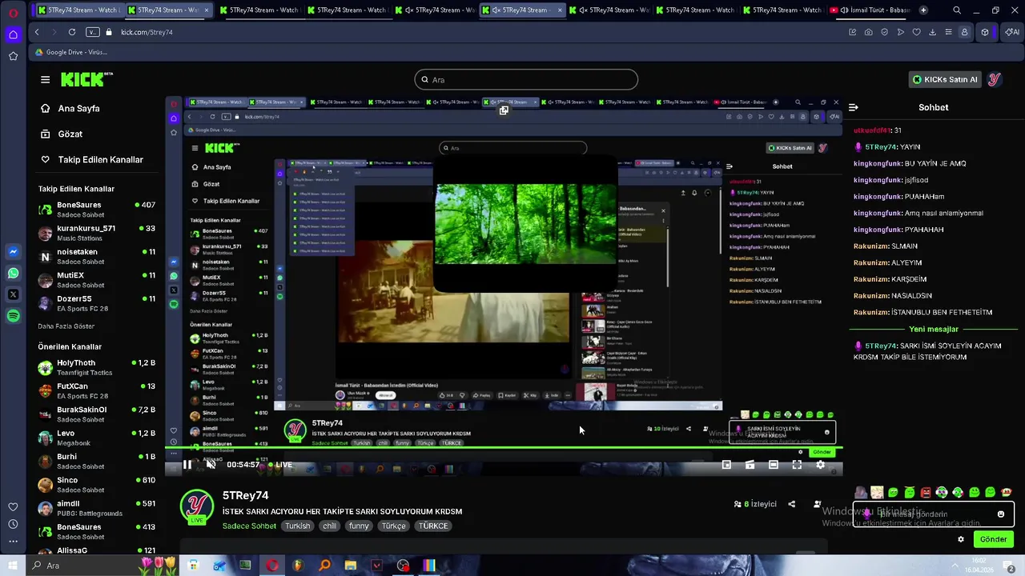Select the funny tag
Image resolution: width=1025 pixels, height=576 pixels.
pyautogui.click(x=359, y=526)
